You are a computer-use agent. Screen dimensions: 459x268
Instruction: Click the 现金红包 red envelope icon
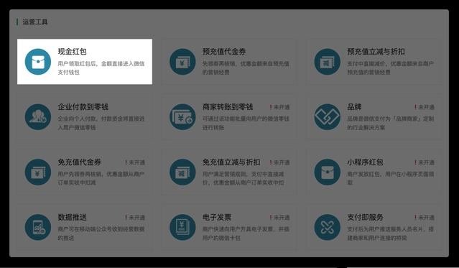click(38, 62)
